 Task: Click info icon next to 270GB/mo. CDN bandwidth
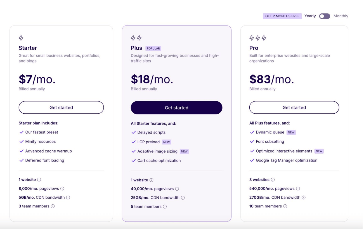pyautogui.click(x=304, y=198)
